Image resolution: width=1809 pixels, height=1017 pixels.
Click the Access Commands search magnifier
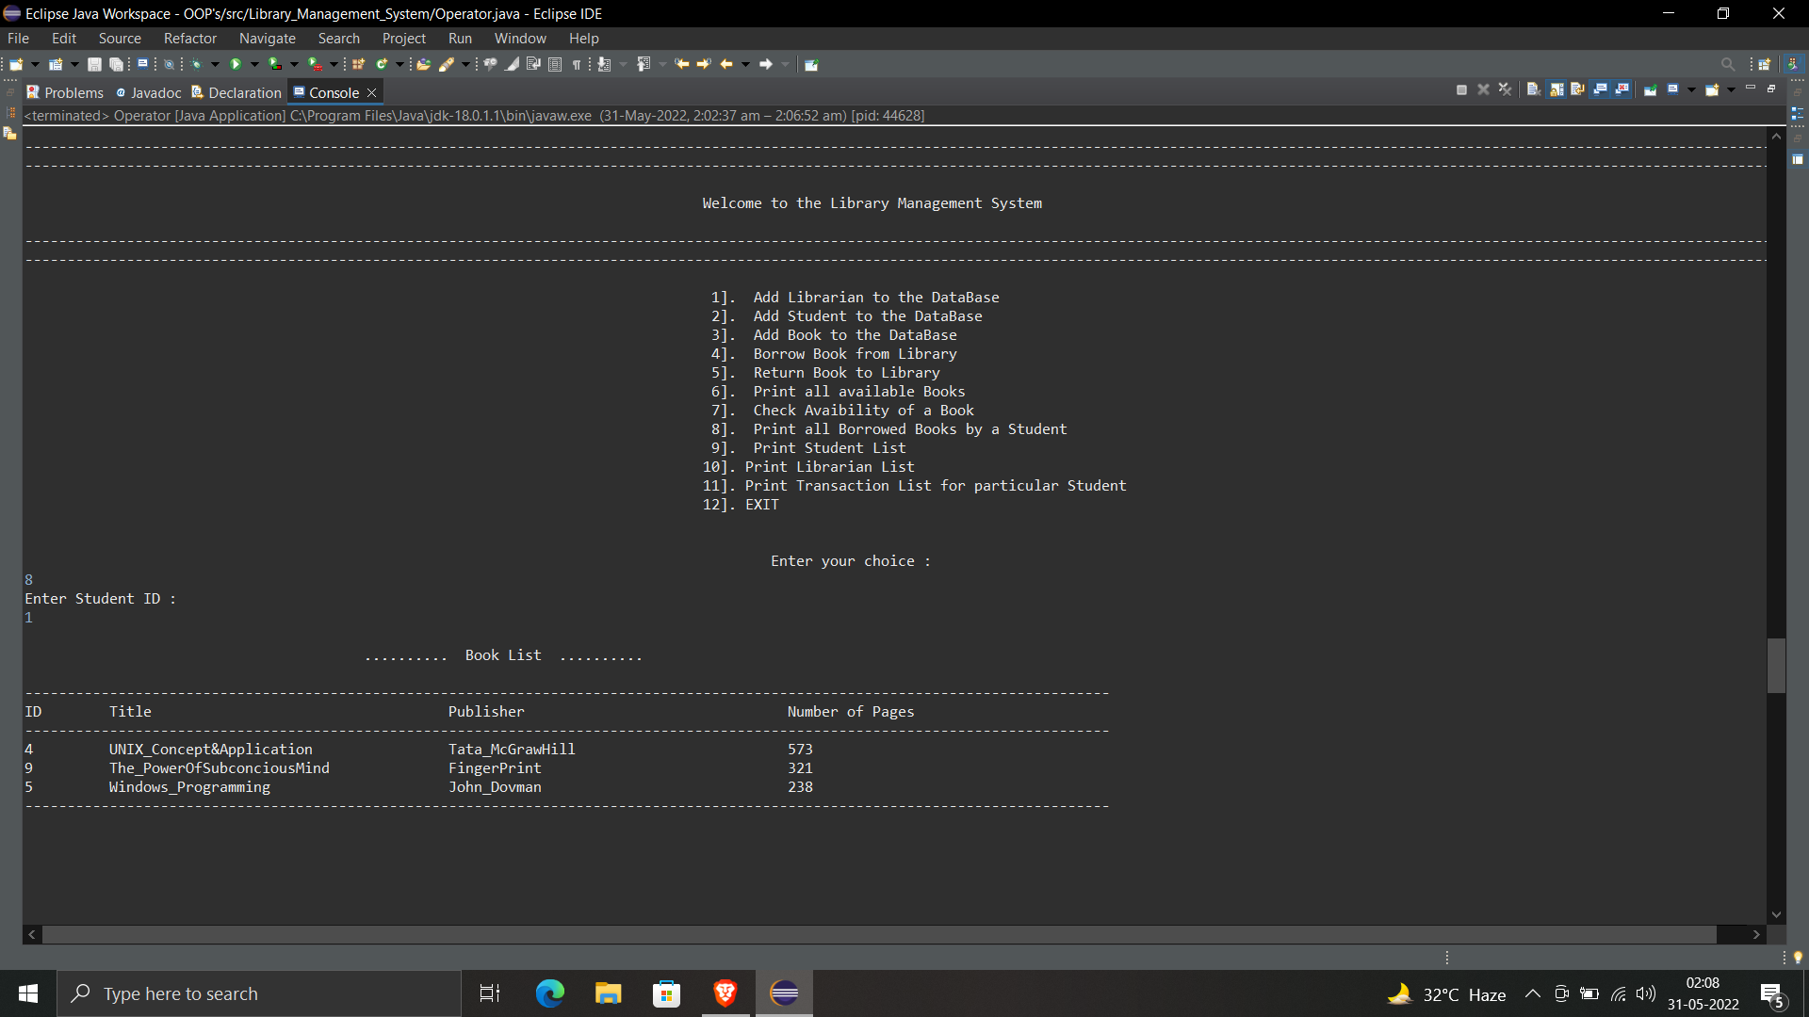point(1727,64)
